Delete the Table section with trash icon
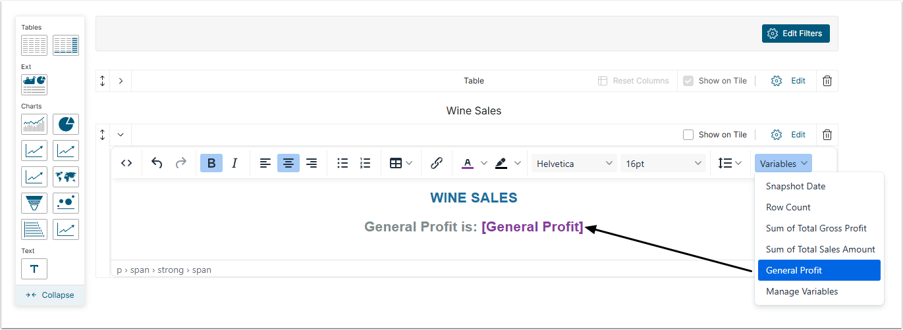 [827, 81]
